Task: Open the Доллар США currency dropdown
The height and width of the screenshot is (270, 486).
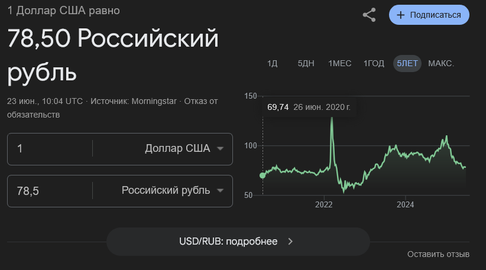Action: pos(184,149)
